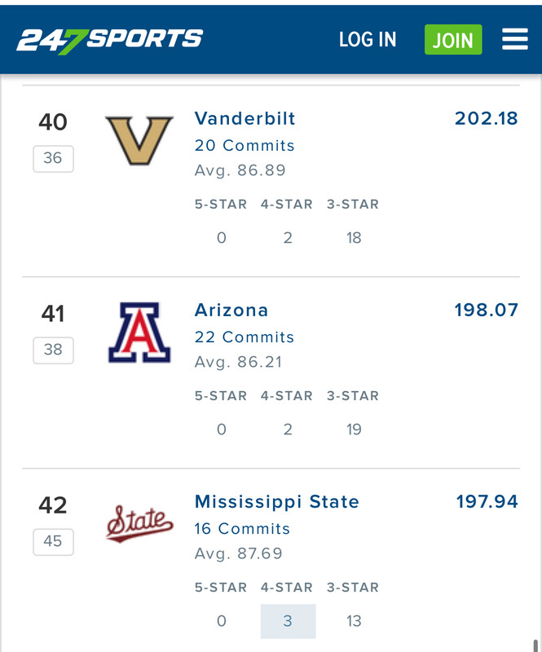Open the Arizona team name link
Screen dimensions: 542x652
point(231,311)
